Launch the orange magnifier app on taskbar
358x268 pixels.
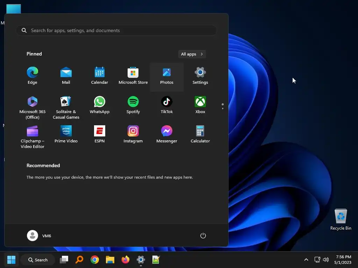(x=79, y=260)
